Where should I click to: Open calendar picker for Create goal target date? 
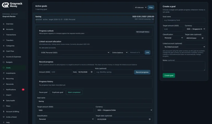click(x=203, y=38)
